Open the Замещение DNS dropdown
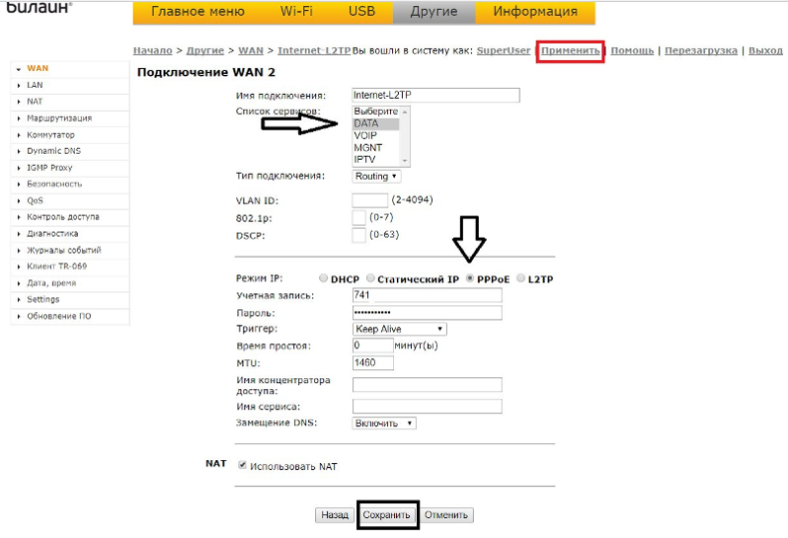The image size is (788, 538). [x=384, y=423]
